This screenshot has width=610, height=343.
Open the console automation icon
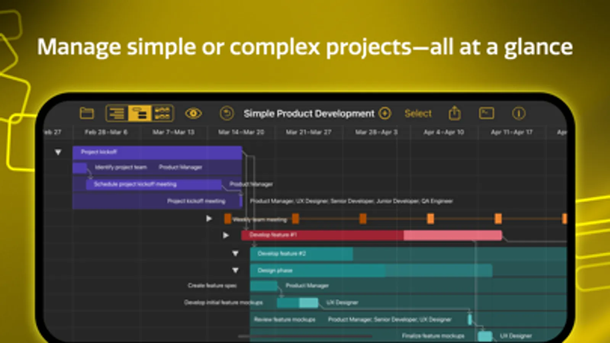486,113
